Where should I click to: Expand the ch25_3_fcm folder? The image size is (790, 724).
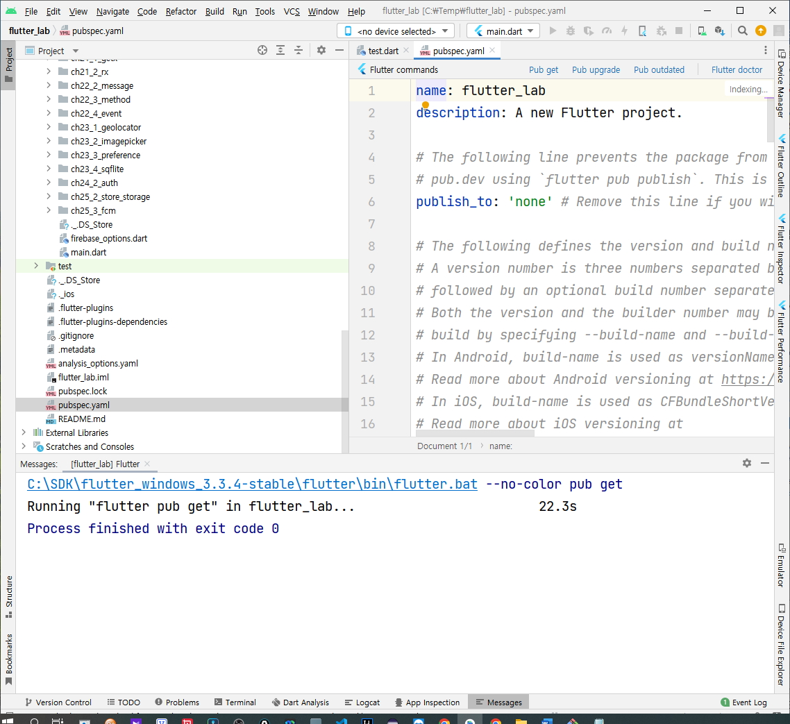49,210
